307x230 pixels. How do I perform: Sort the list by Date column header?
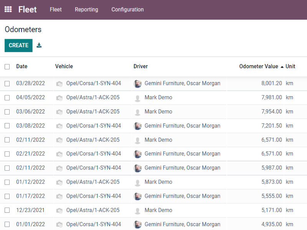(22, 66)
